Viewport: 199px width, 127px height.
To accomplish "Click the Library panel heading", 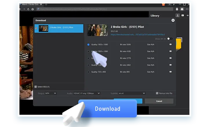I will 155,16.
